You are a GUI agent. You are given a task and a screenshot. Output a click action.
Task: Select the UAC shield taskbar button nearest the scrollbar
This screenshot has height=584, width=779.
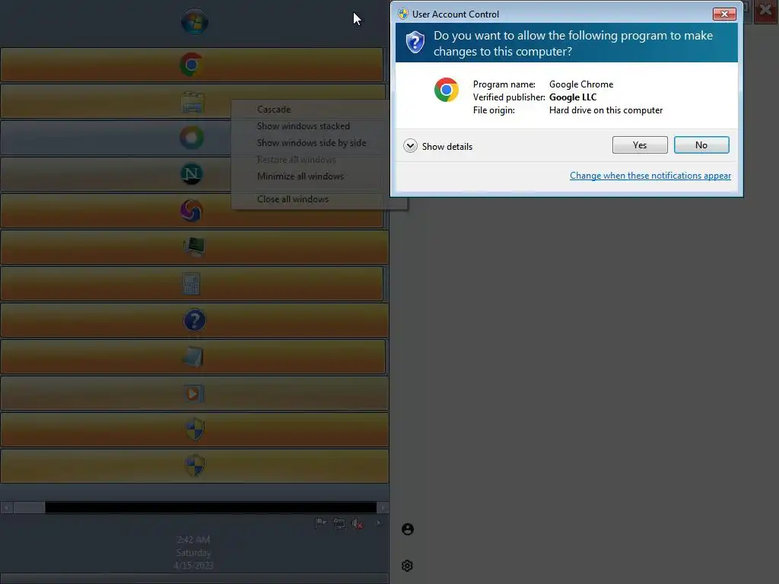click(x=194, y=466)
